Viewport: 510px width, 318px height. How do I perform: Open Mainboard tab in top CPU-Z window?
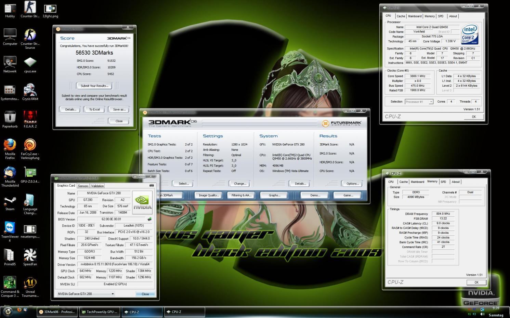coord(415,16)
